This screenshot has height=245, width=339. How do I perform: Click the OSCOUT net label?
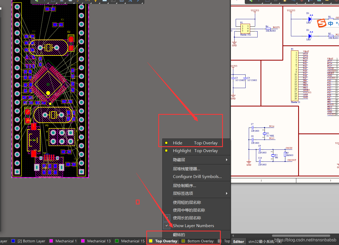pos(292,160)
